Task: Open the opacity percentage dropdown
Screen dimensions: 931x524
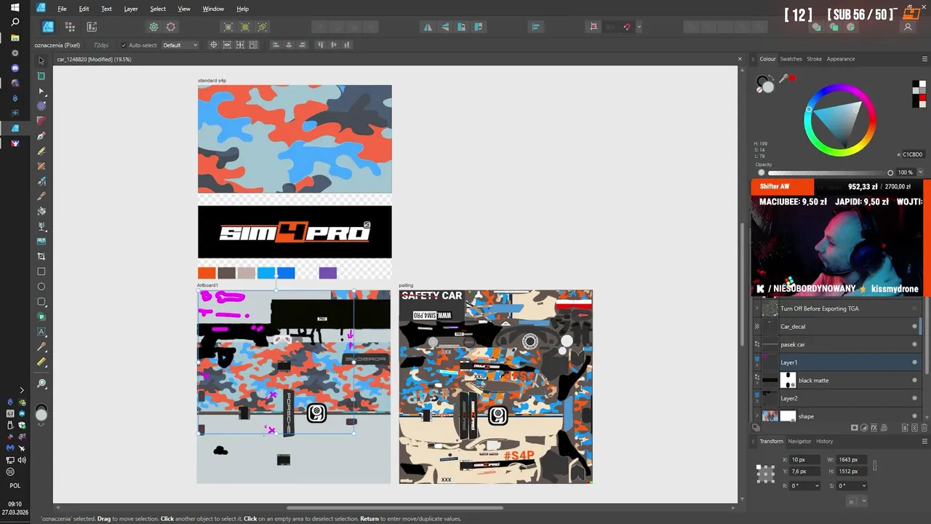Action: tap(920, 172)
